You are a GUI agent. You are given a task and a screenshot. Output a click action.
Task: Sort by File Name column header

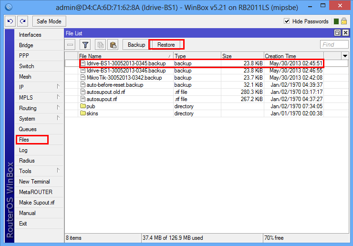pos(126,56)
